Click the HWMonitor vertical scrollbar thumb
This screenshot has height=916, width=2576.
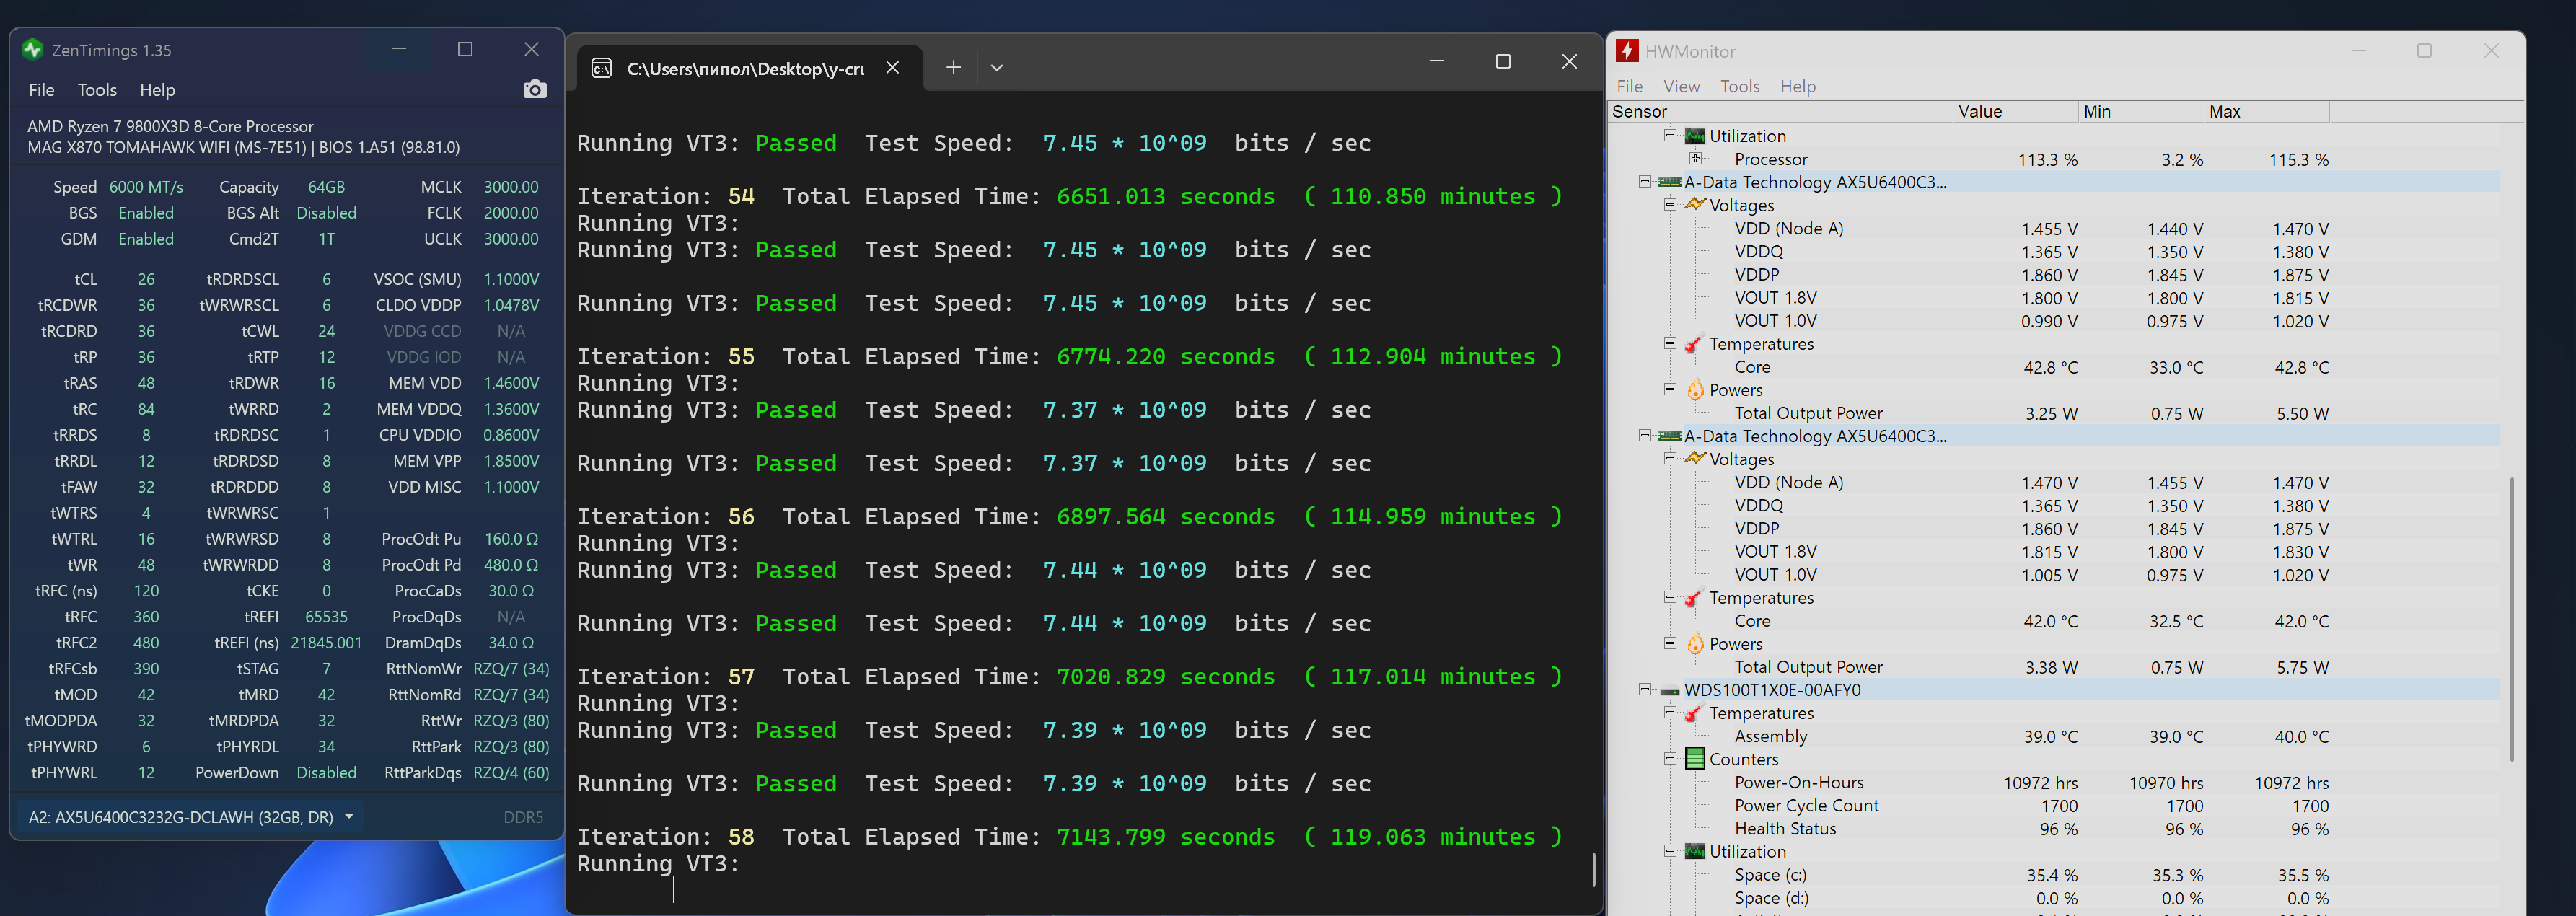click(x=2511, y=620)
